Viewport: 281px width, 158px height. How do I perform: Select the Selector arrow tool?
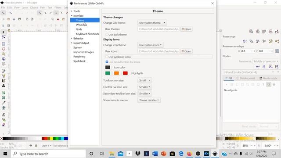click(4, 32)
